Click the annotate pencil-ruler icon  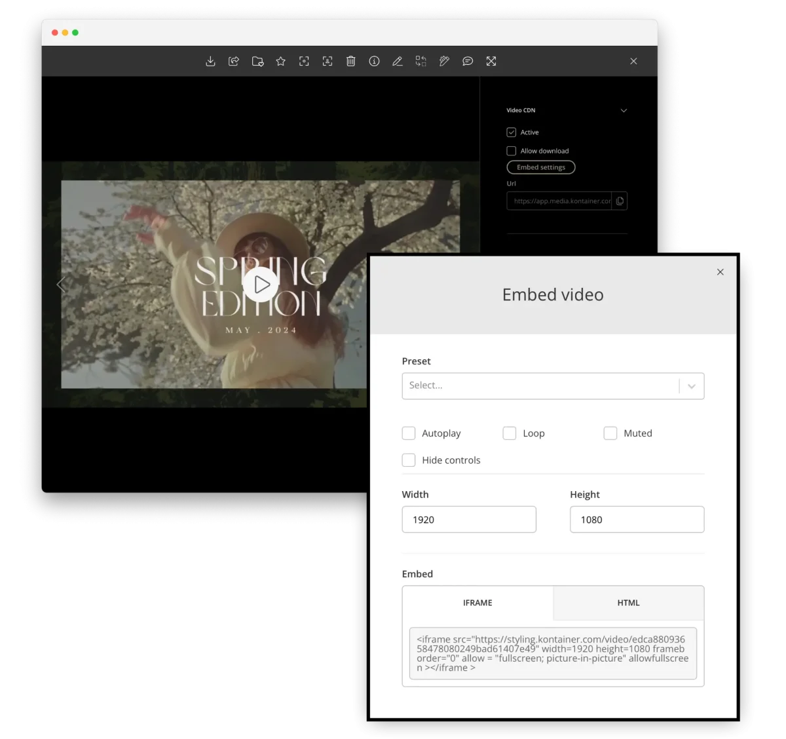(444, 61)
